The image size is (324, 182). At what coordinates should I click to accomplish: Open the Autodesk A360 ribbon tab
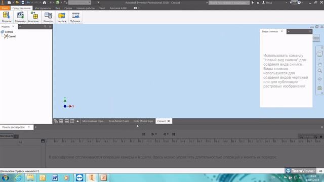tap(118, 8)
